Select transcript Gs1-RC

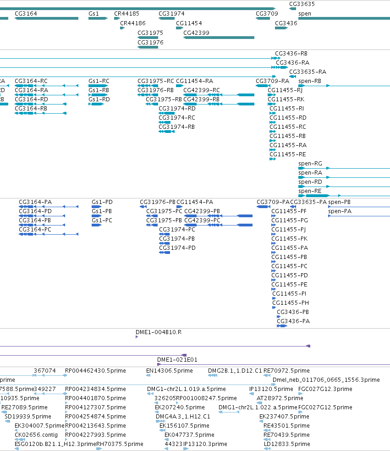(x=99, y=81)
